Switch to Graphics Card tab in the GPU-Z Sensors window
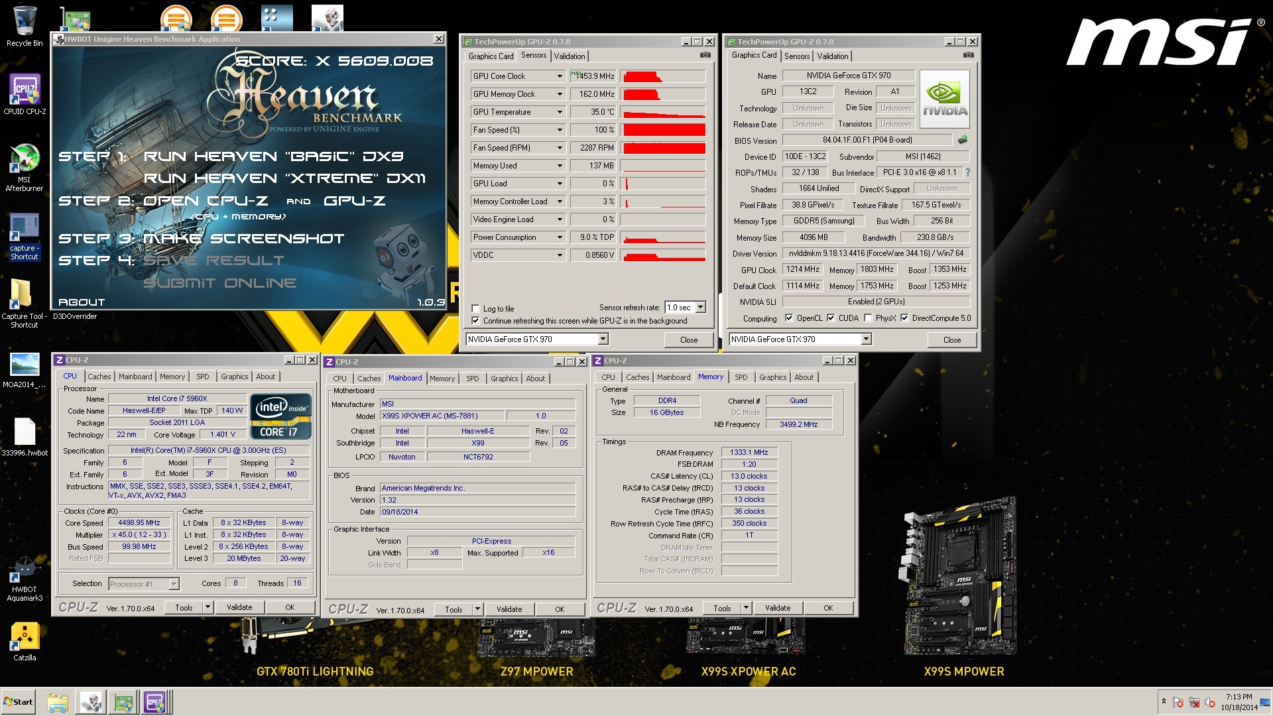 coord(491,56)
